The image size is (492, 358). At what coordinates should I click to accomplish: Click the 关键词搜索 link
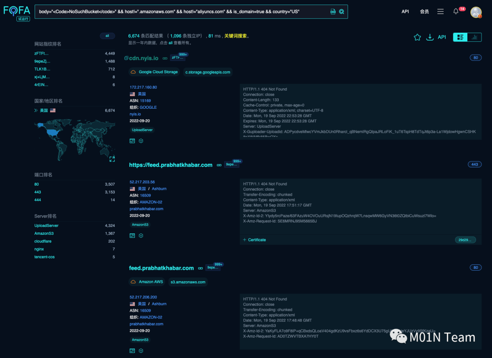(x=236, y=36)
